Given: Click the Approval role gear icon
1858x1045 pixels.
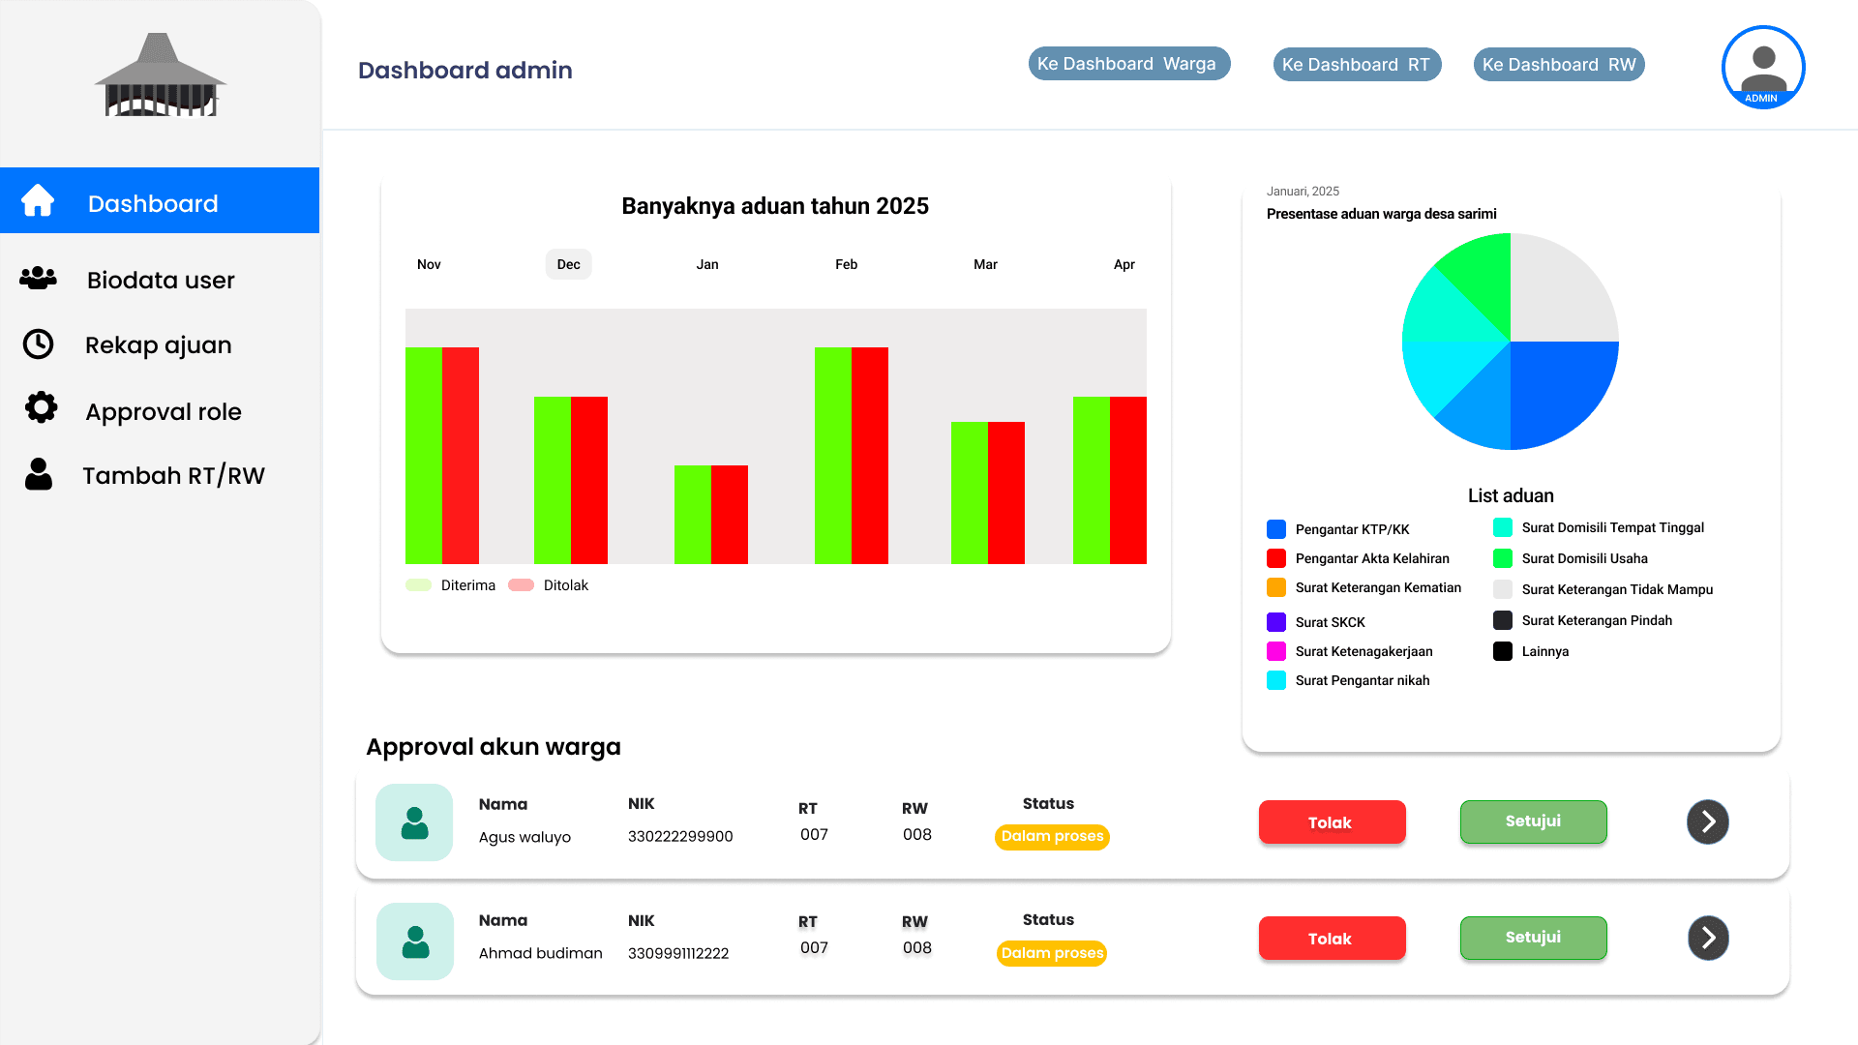Looking at the screenshot, I should pos(41,407).
